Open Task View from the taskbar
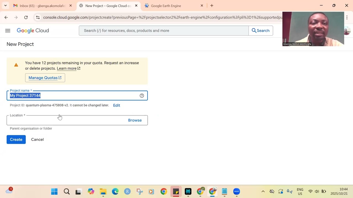Image resolution: width=353 pixels, height=198 pixels. 79,191
